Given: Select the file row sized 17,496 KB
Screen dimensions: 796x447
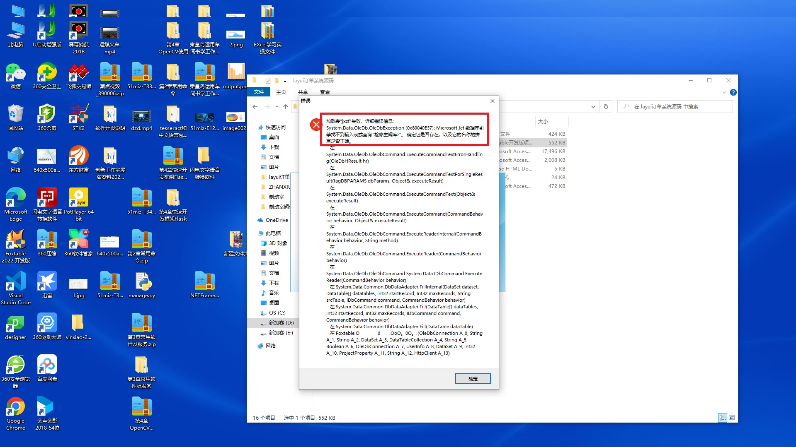Looking at the screenshot, I should click(533, 151).
